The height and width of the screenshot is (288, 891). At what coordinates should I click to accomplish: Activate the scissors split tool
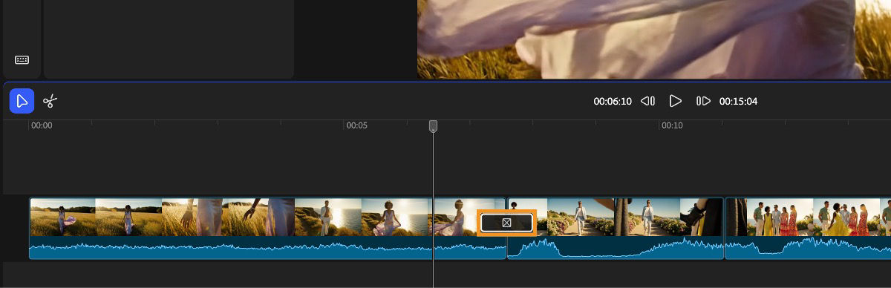[50, 101]
